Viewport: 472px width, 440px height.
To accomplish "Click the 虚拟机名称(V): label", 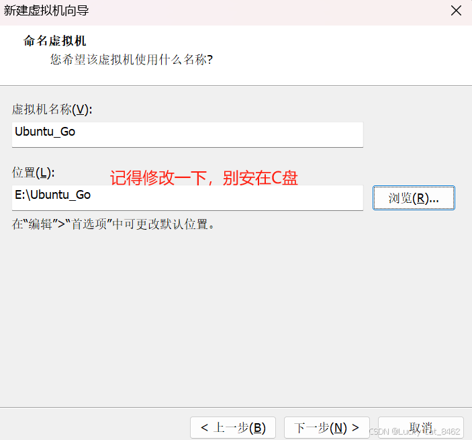I will [52, 109].
